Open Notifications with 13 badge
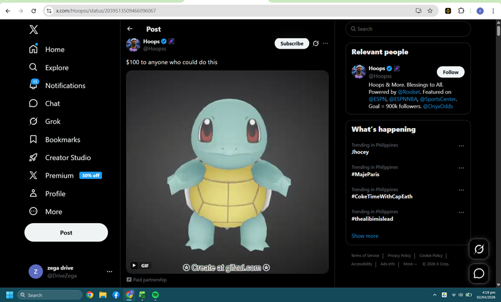 (57, 85)
